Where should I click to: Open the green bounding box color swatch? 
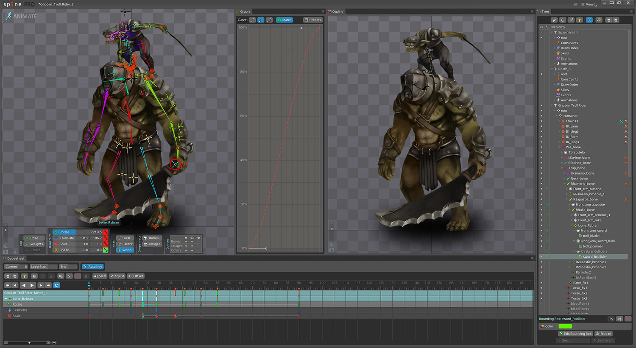[x=565, y=326]
